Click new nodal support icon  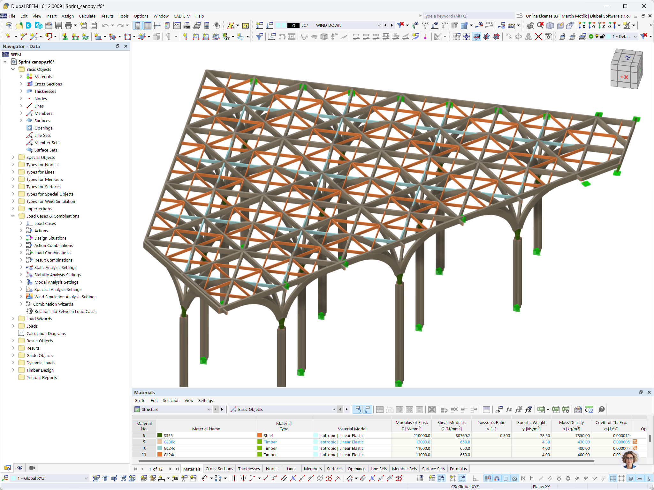pos(65,37)
